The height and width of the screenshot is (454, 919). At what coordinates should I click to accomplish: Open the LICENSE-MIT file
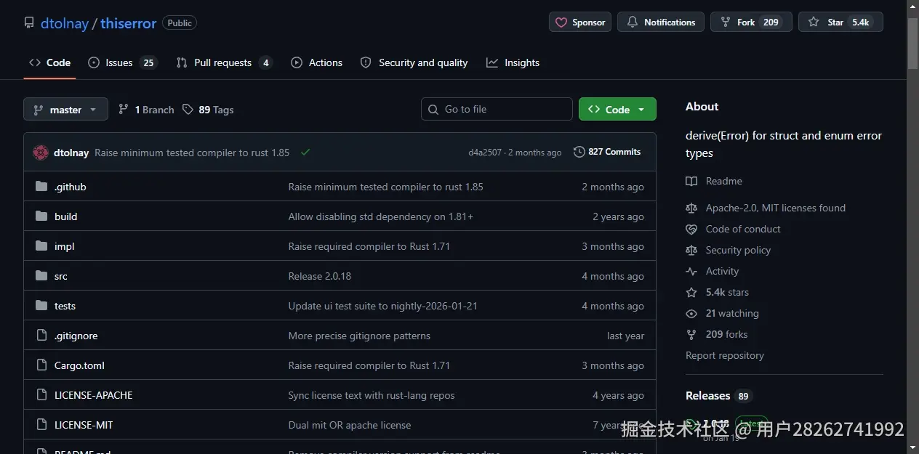(x=84, y=425)
